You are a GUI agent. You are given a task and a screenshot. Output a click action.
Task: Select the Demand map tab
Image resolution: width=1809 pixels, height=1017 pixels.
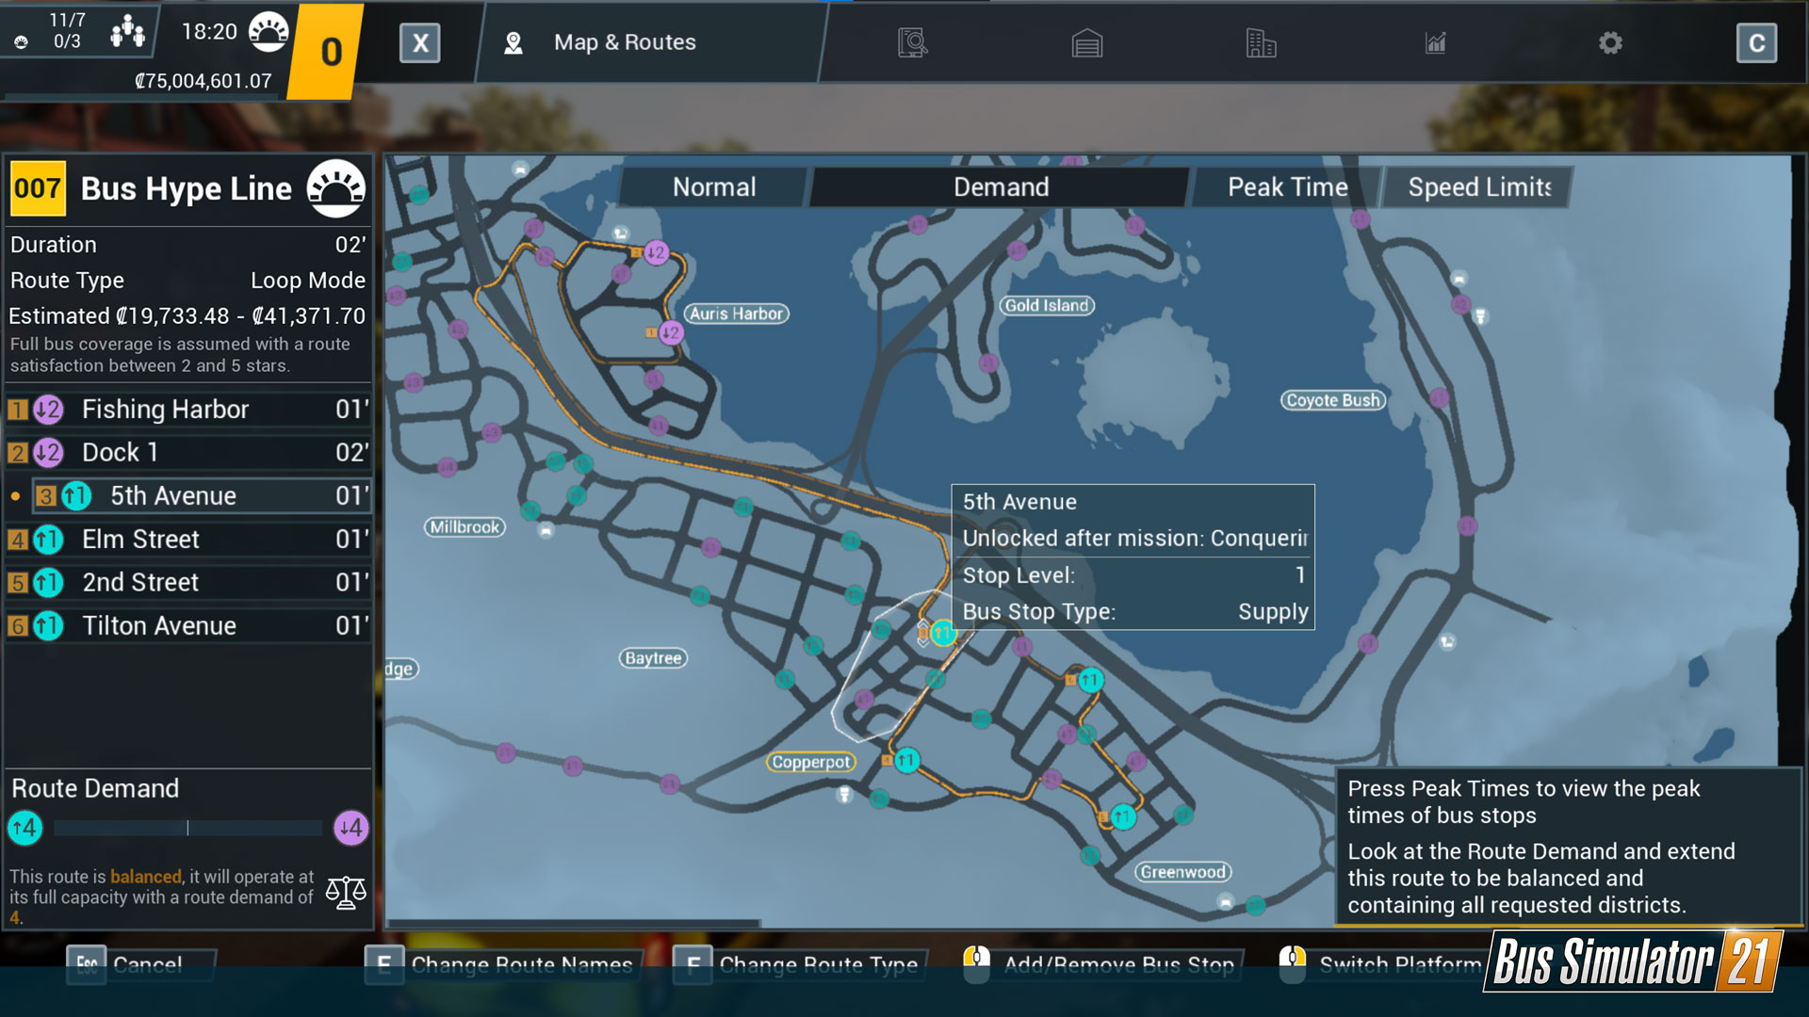(x=1000, y=187)
